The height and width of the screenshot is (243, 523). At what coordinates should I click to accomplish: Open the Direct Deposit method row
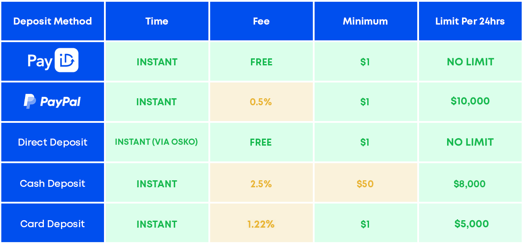click(x=53, y=142)
